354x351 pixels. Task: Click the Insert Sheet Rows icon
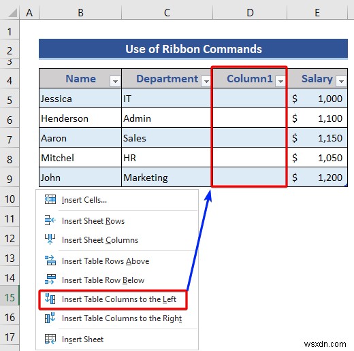coord(50,220)
